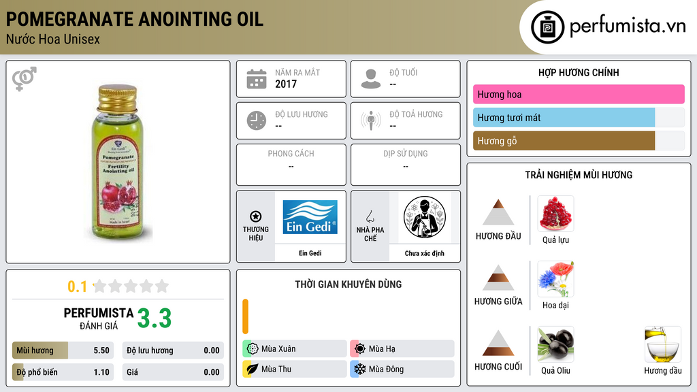Select the Mùa Thu leaf option
697x392 pixels.
pyautogui.click(x=295, y=369)
